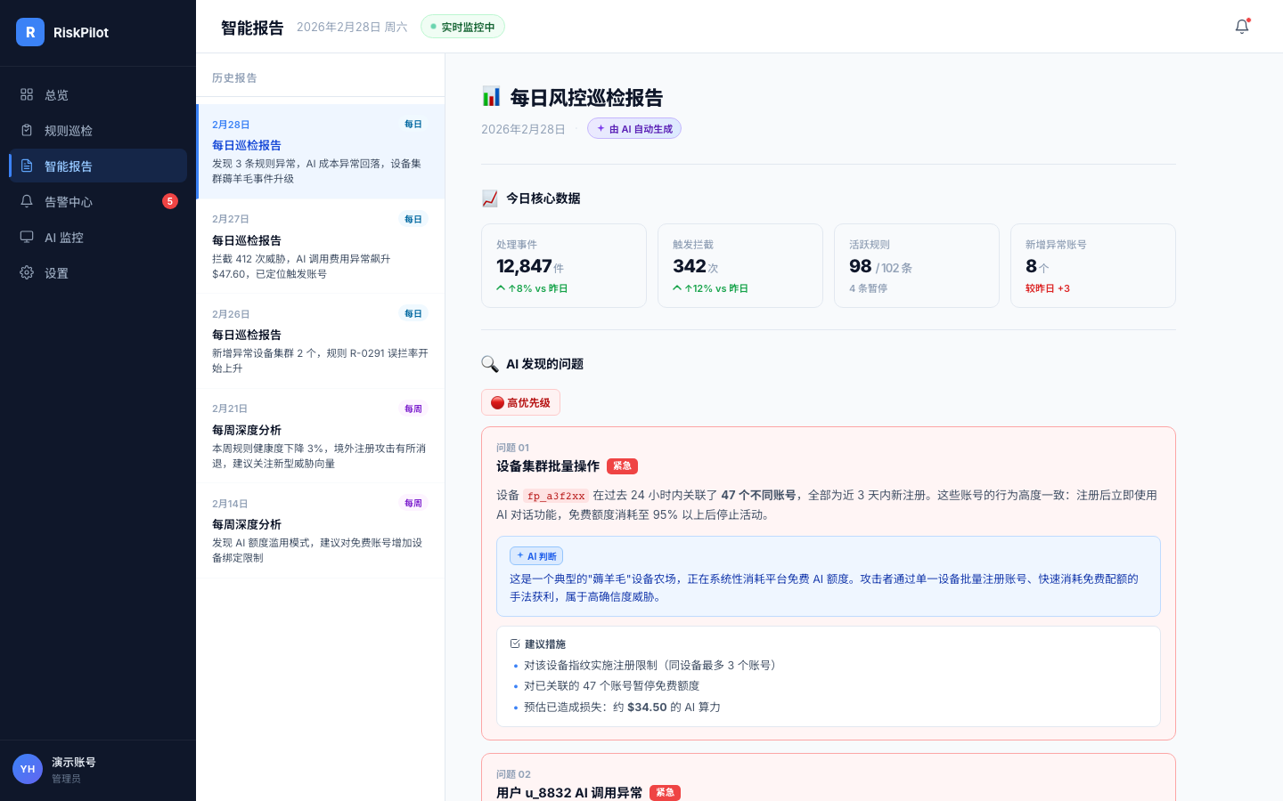Viewport: 1283px width, 801px height.
Task: Expand the 触发拦截 growth chevron
Action: (708, 288)
